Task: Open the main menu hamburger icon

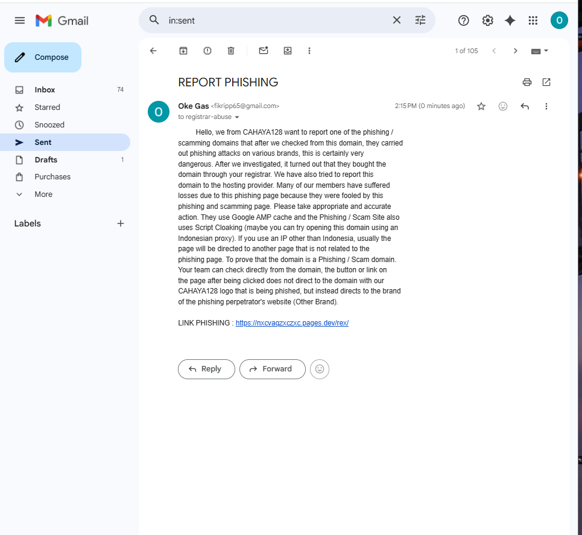Action: coord(20,21)
